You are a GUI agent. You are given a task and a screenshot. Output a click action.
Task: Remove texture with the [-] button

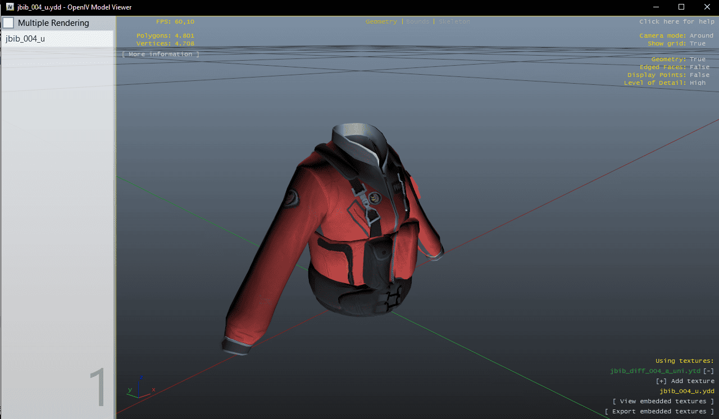coord(708,371)
